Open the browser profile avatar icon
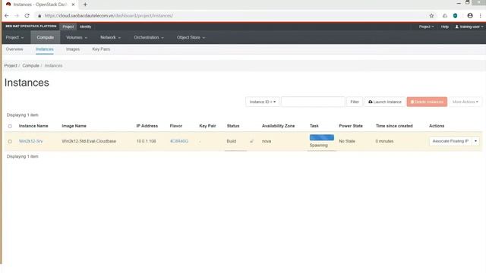 (x=470, y=15)
